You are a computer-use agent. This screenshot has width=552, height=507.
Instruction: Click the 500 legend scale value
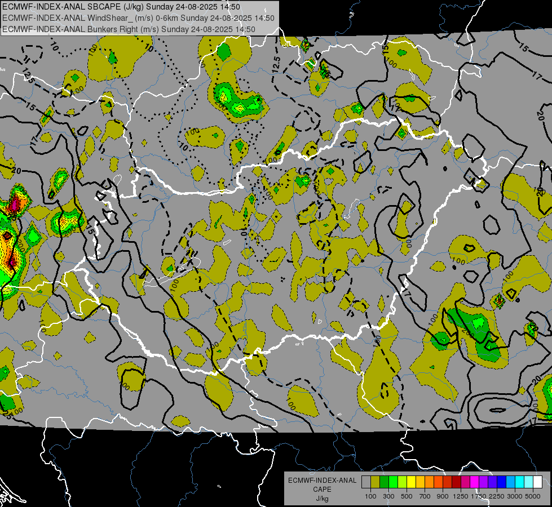pos(407,496)
